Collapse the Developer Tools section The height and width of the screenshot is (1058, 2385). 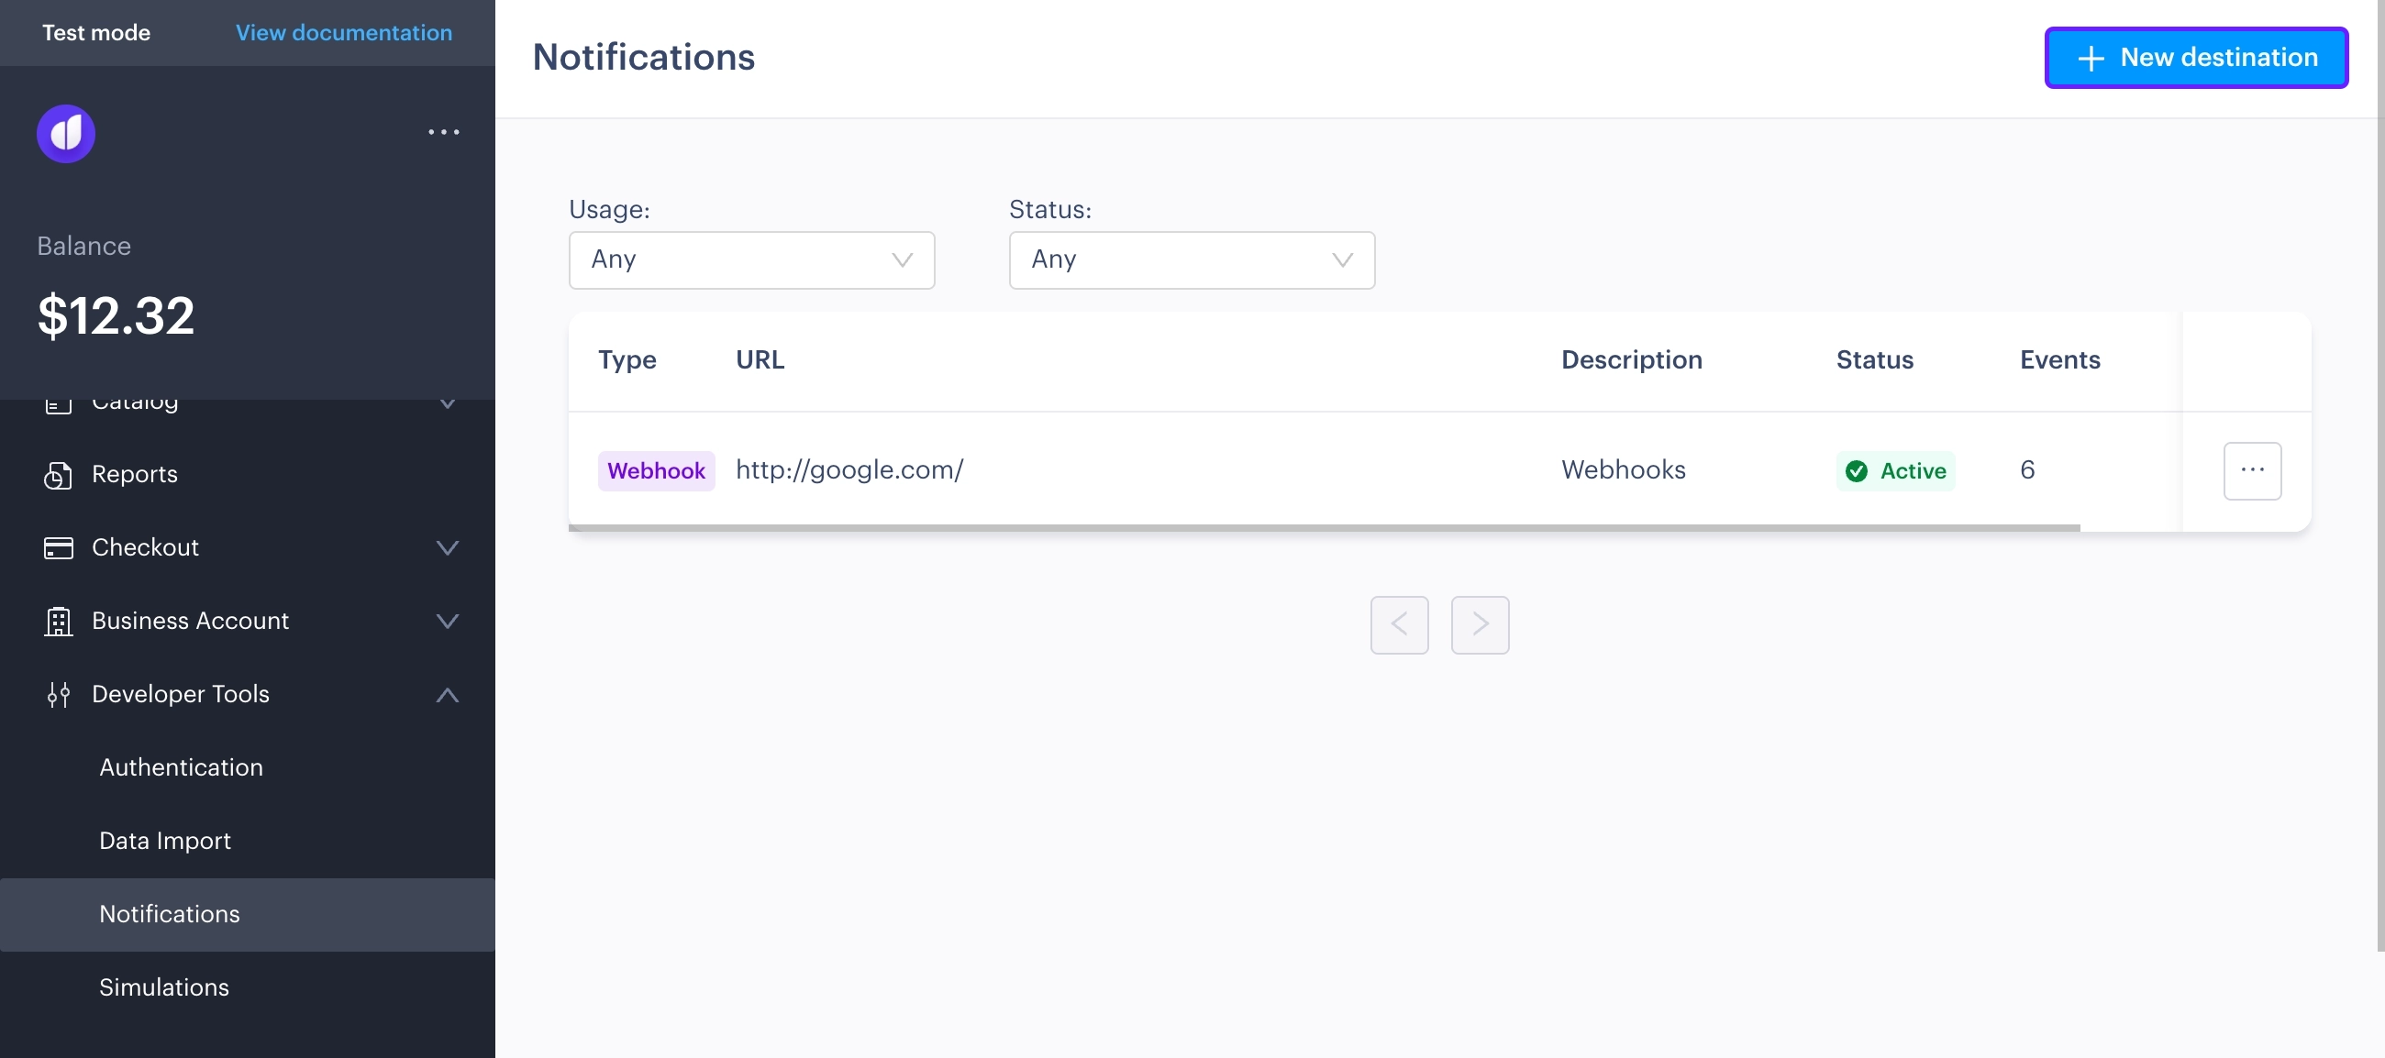click(448, 694)
